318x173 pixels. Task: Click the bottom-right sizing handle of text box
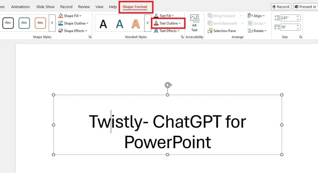tap(282, 155)
